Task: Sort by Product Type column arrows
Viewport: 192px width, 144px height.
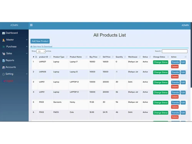Action: tap(67, 57)
